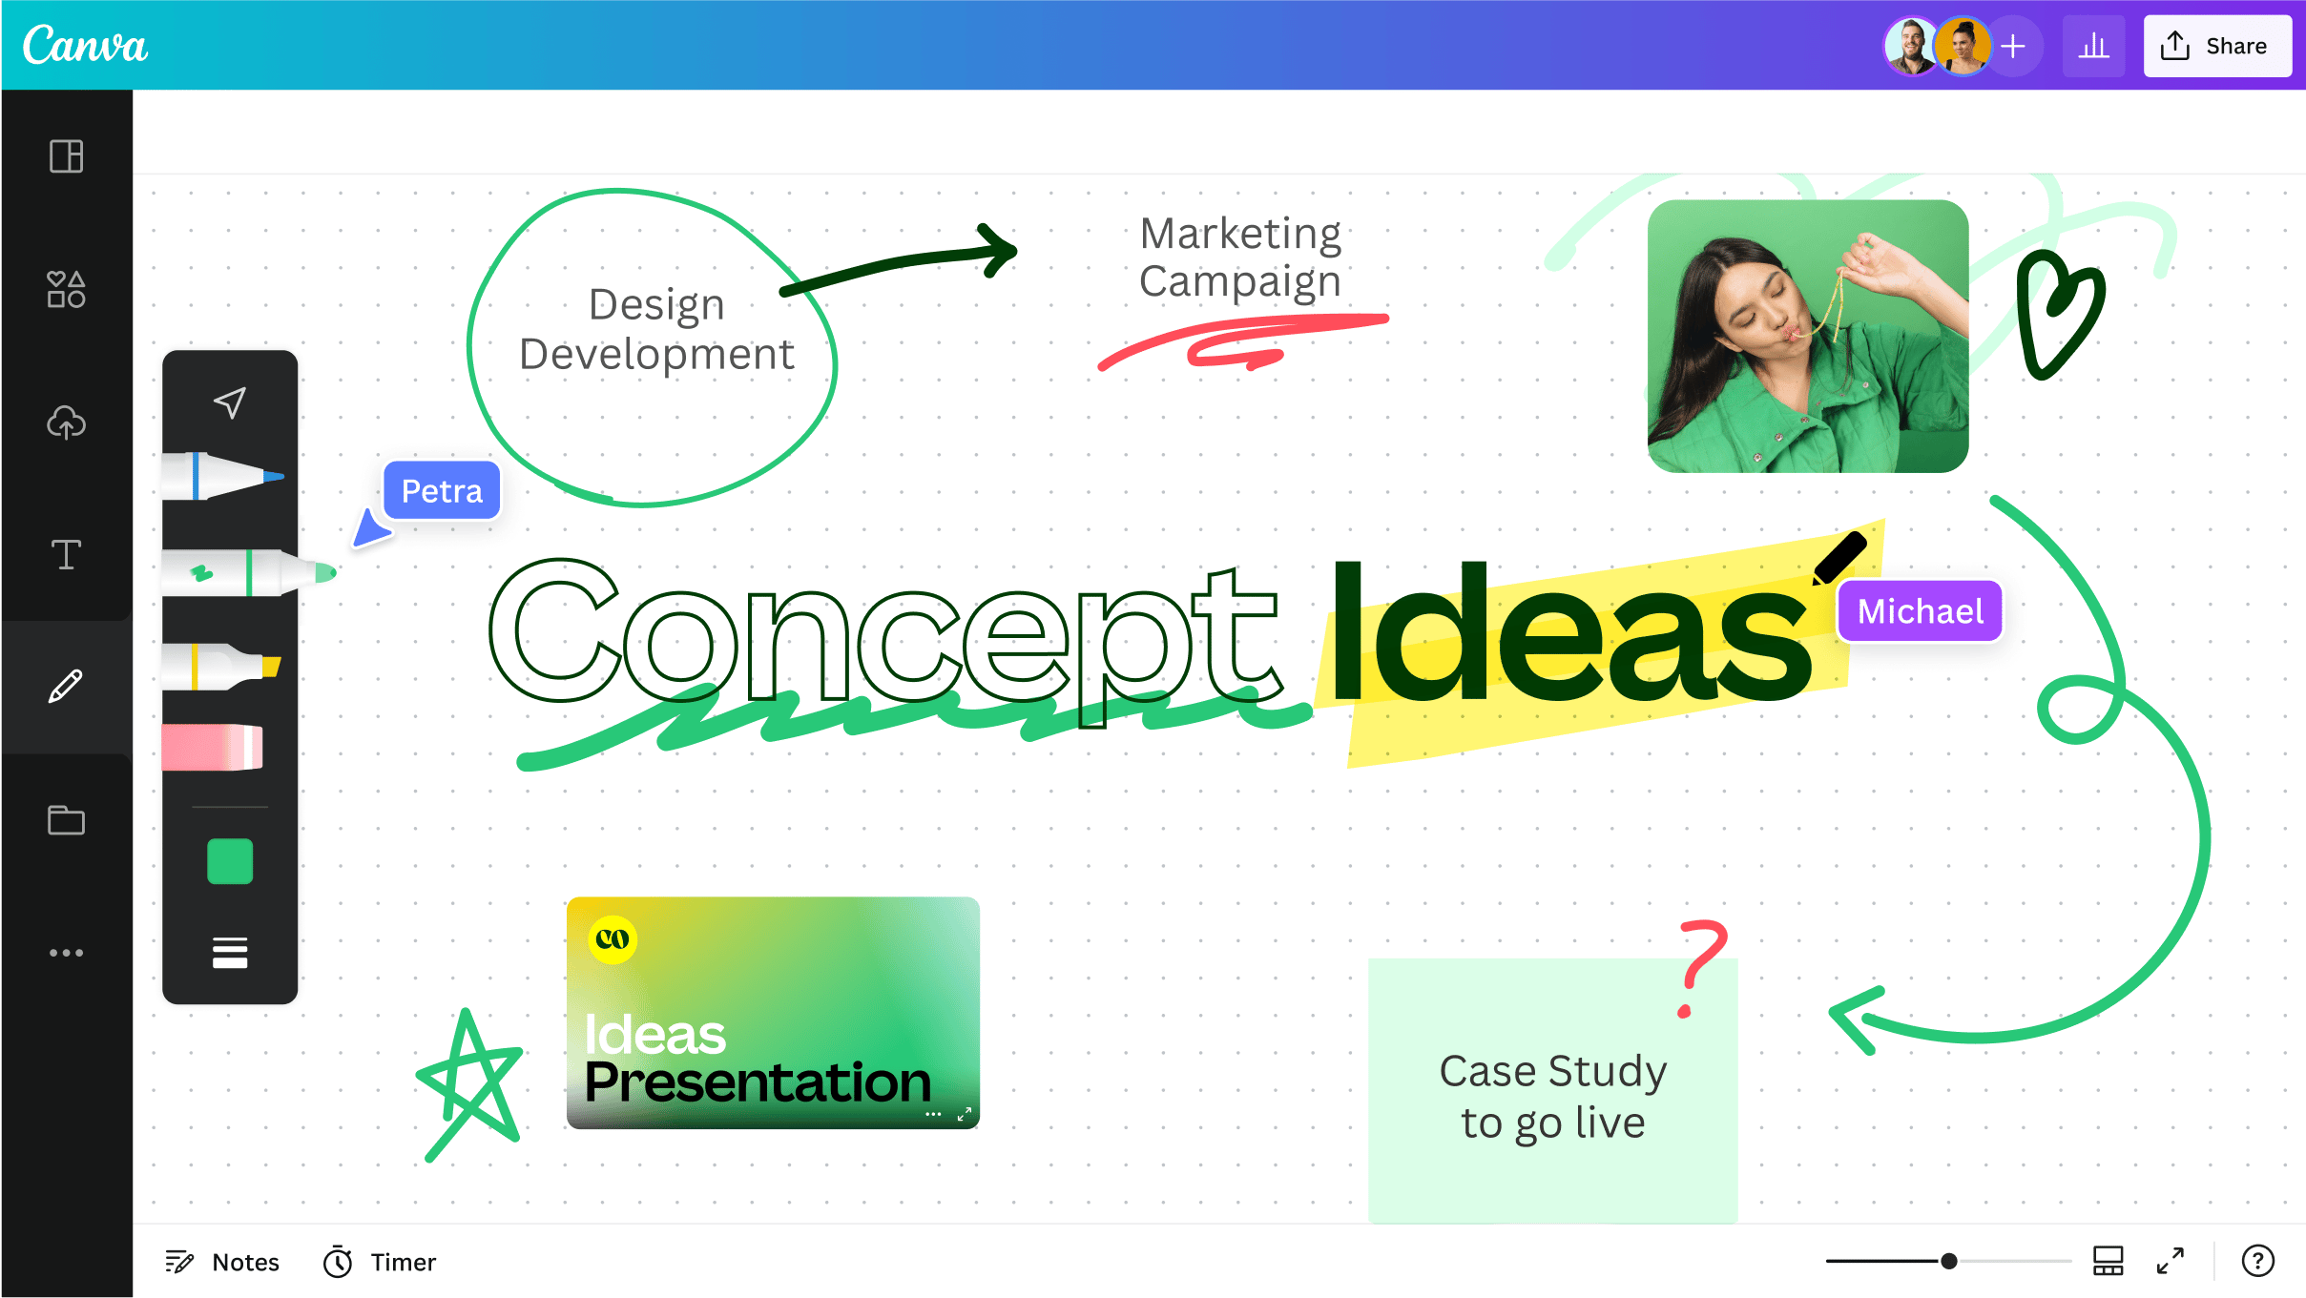Select the Draw tool in toolbar
The height and width of the screenshot is (1298, 2306).
(x=67, y=684)
